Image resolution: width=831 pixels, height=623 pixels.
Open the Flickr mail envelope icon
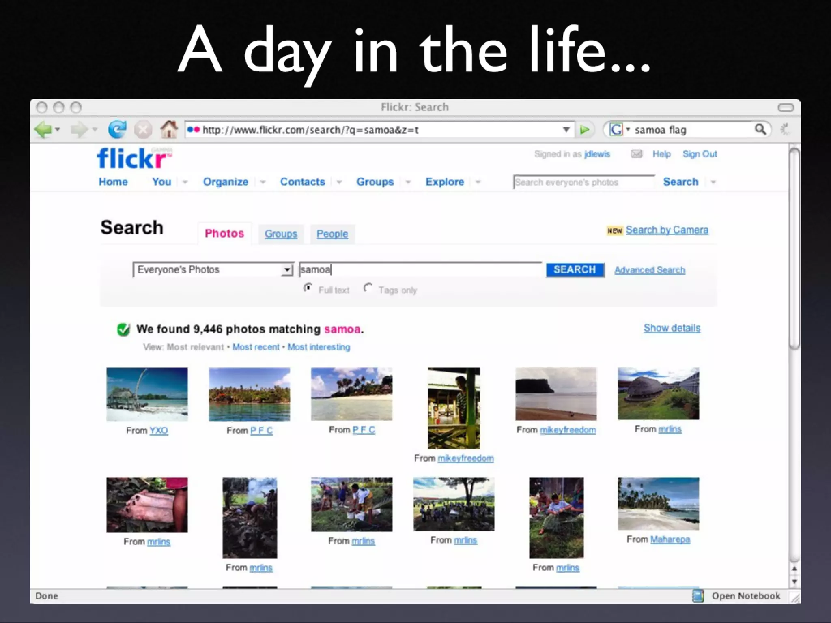click(636, 154)
